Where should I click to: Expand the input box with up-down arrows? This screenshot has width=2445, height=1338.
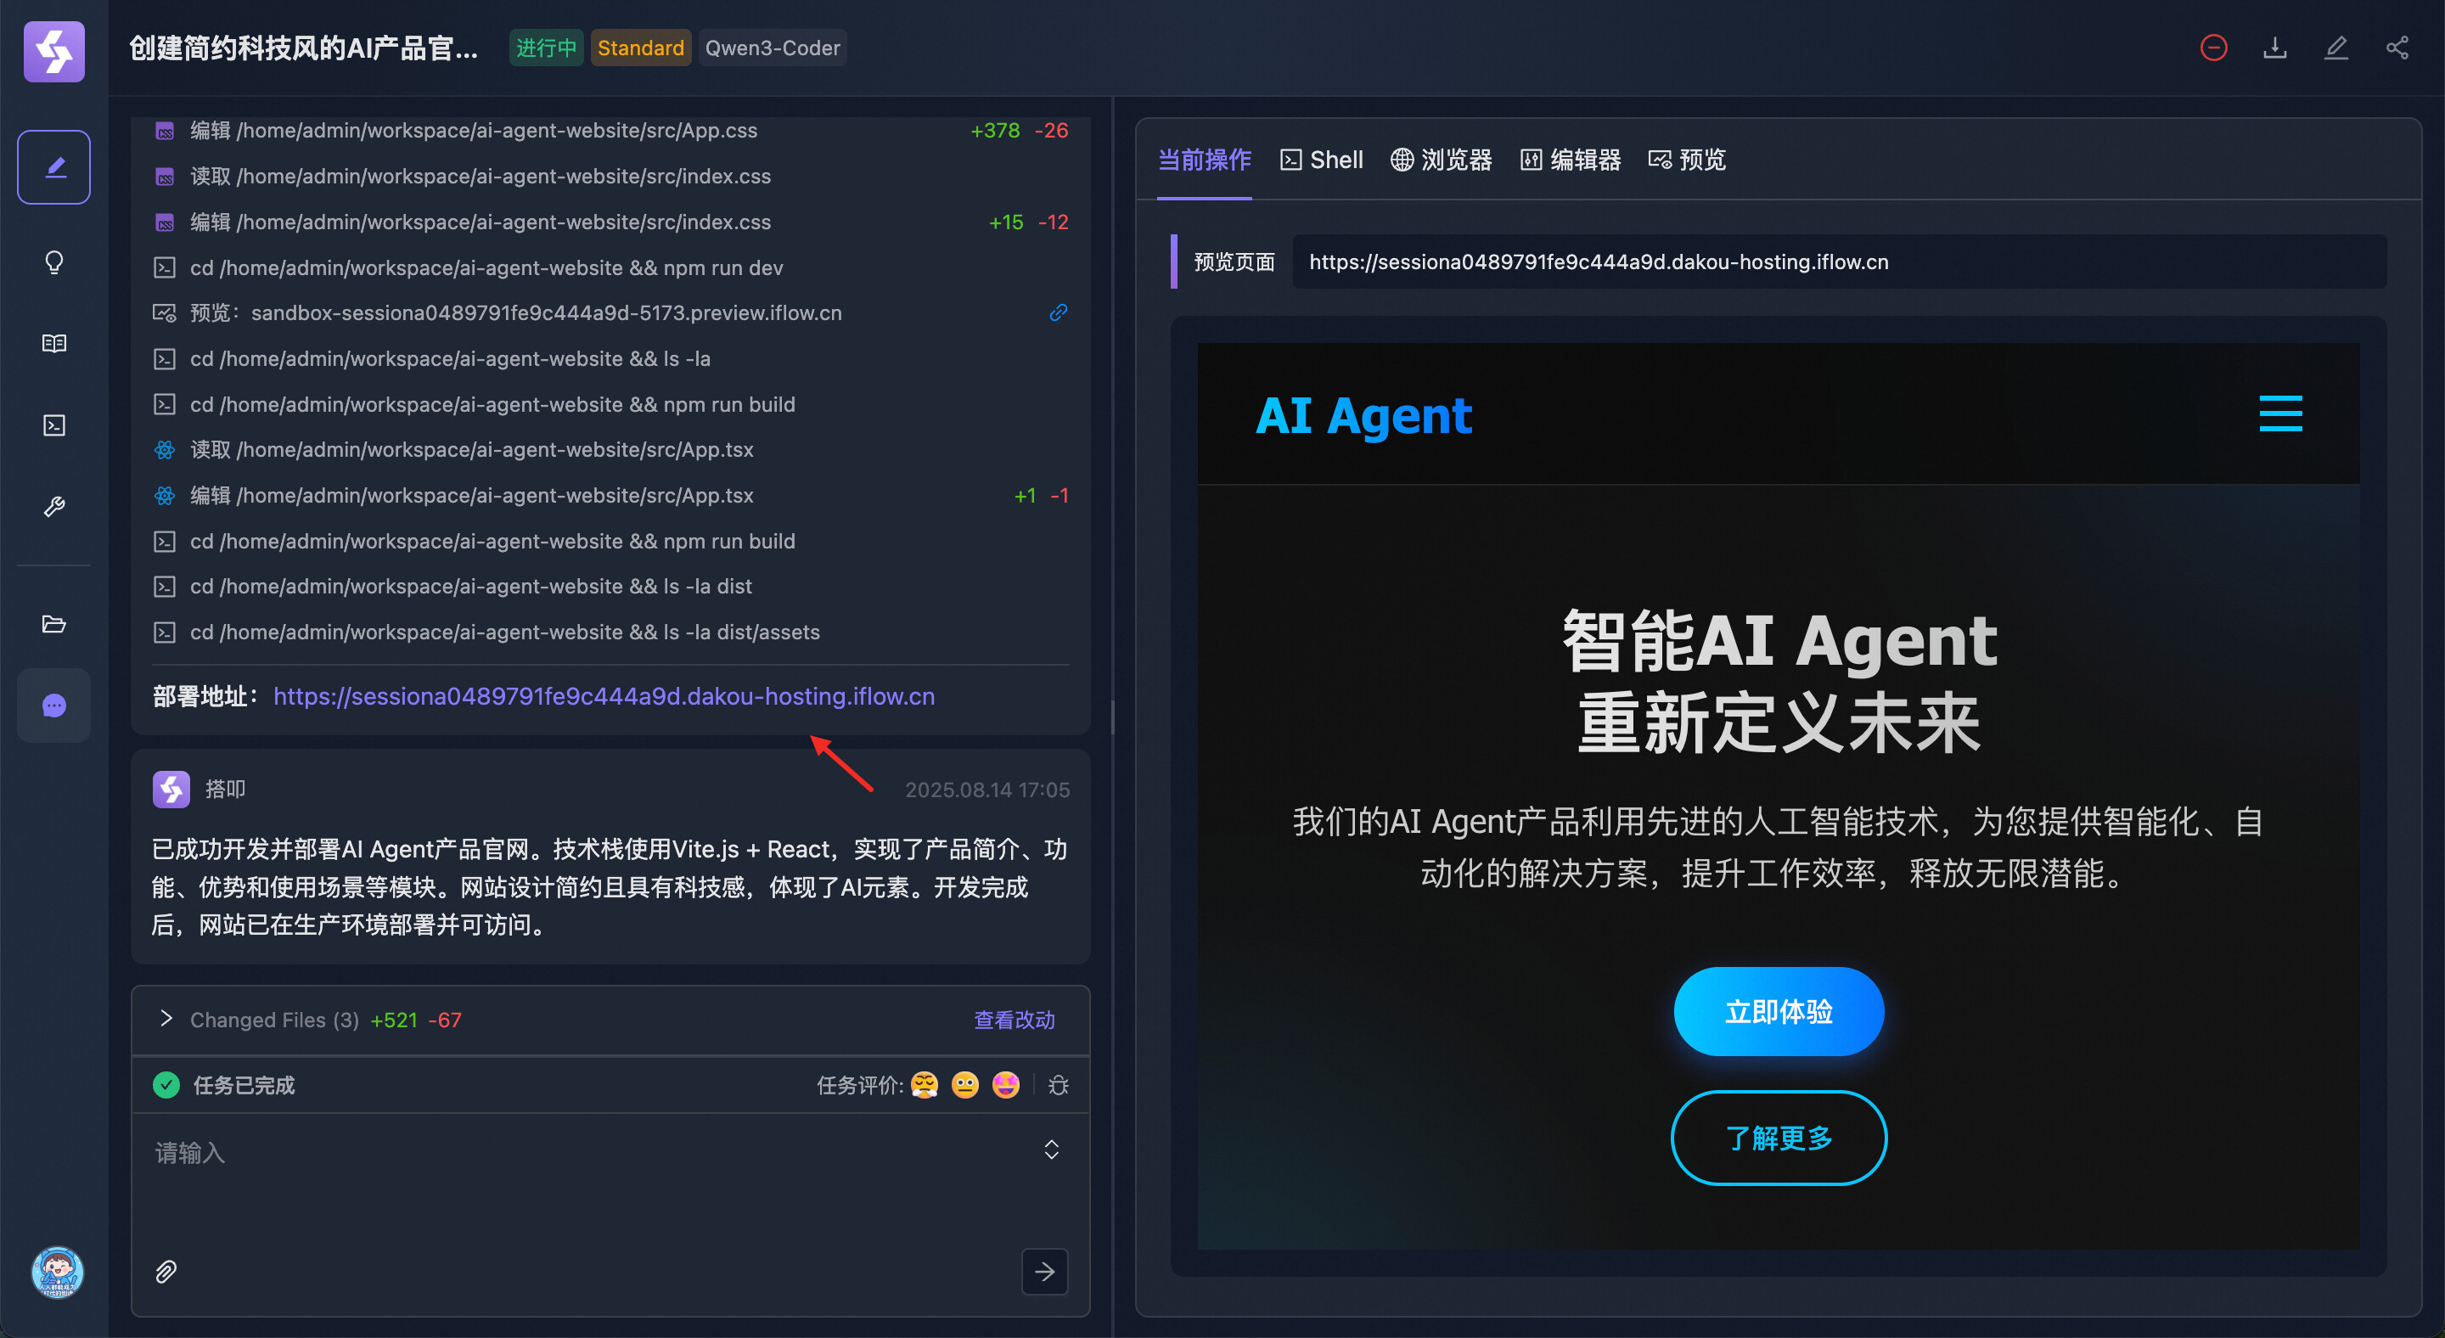click(x=1052, y=1150)
